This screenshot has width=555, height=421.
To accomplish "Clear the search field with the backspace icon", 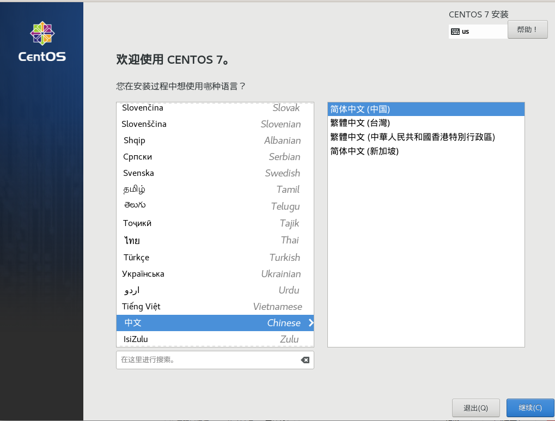I will pyautogui.click(x=305, y=360).
